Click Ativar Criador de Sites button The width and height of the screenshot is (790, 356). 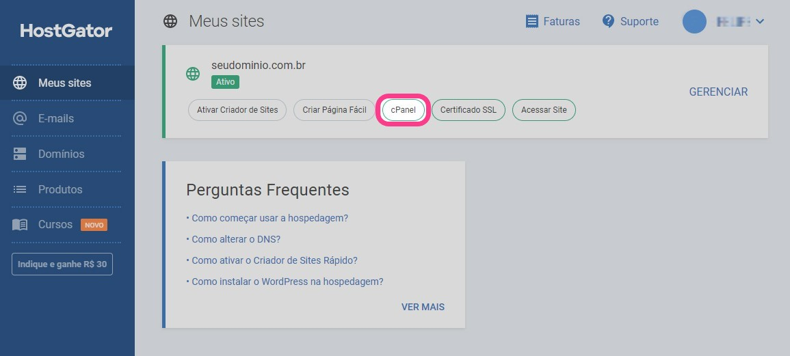237,110
